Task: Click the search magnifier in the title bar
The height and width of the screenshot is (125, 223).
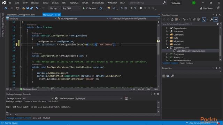Action: [164, 2]
